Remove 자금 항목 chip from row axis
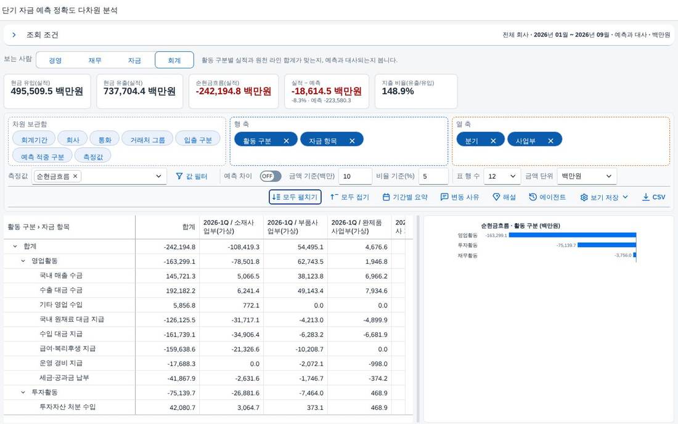Image resolution: width=678 pixels, height=424 pixels. [352, 141]
